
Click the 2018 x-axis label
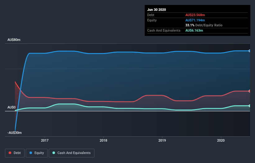coord(103,140)
